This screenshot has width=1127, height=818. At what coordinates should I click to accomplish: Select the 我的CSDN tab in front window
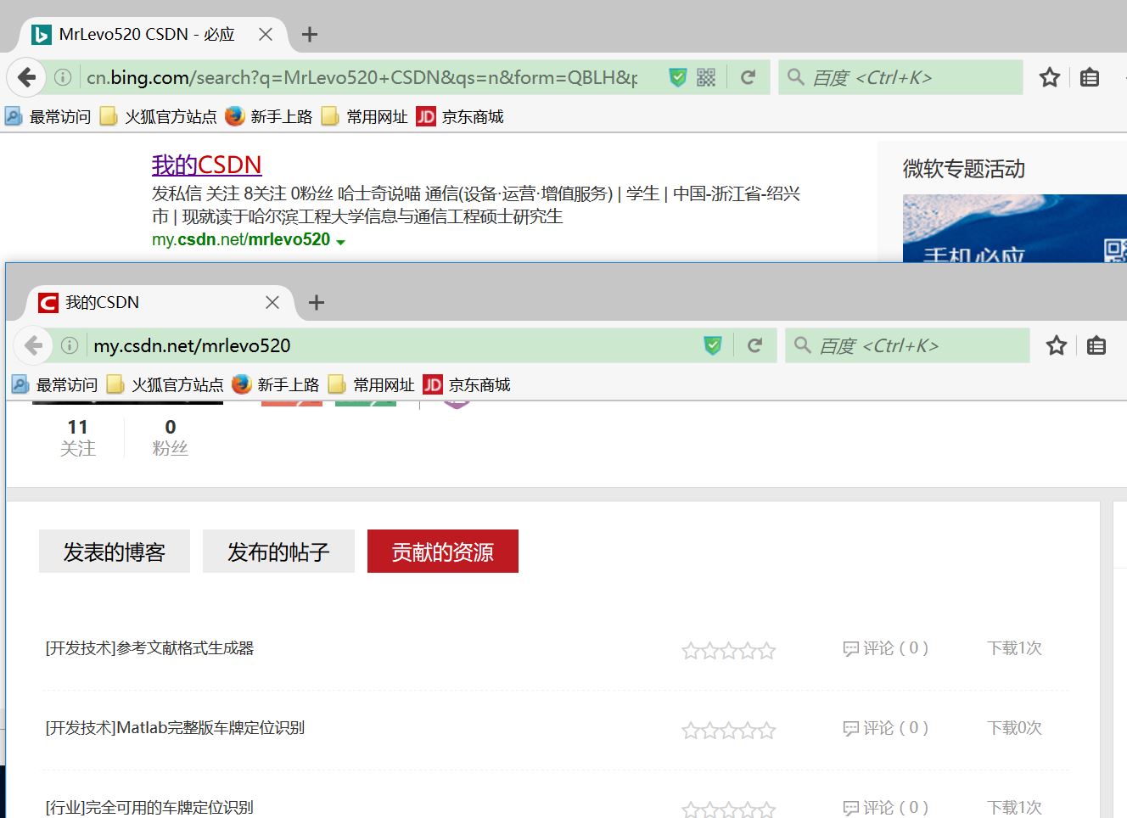click(x=160, y=303)
